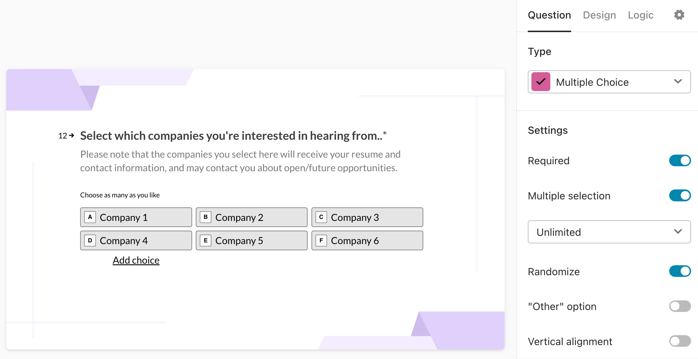This screenshot has width=698, height=359.
Task: Turn off Multiple selection
Action: pos(679,195)
